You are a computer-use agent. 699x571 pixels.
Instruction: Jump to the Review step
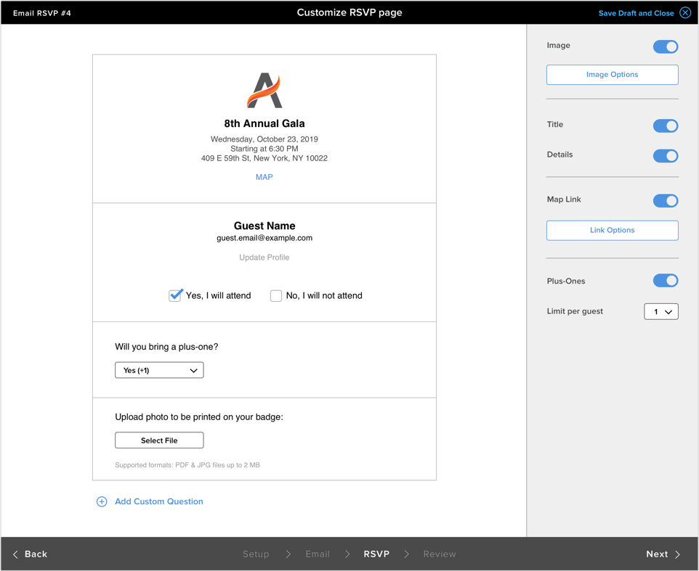440,554
